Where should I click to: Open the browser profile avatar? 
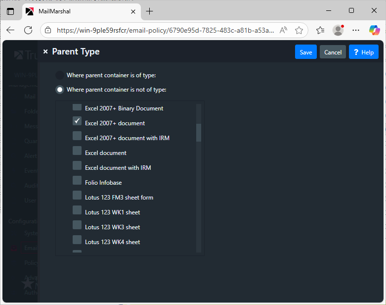coord(338,30)
